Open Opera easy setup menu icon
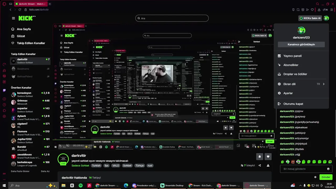336x189 pixels. pyautogui.click(x=332, y=10)
